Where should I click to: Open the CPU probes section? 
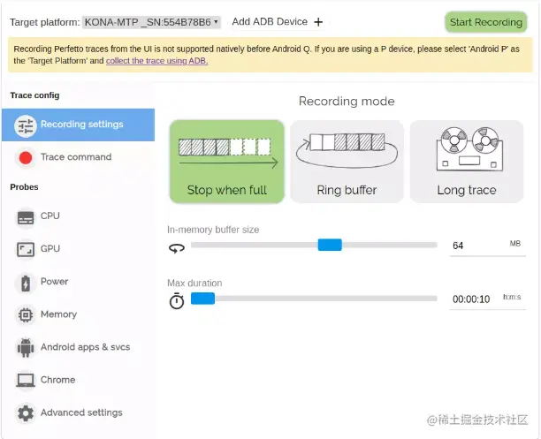pyautogui.click(x=79, y=216)
